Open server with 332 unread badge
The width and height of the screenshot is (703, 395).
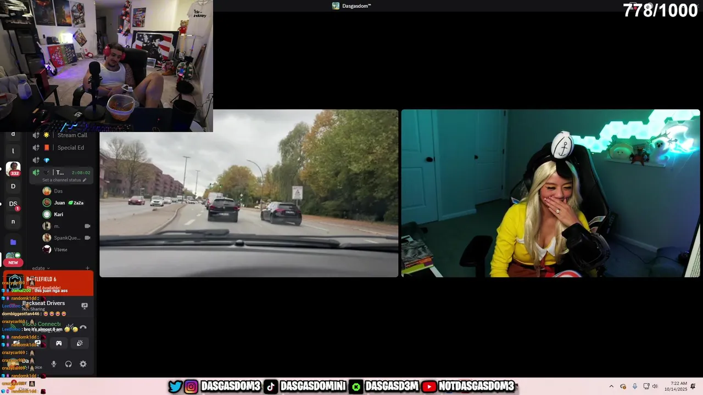(x=13, y=168)
